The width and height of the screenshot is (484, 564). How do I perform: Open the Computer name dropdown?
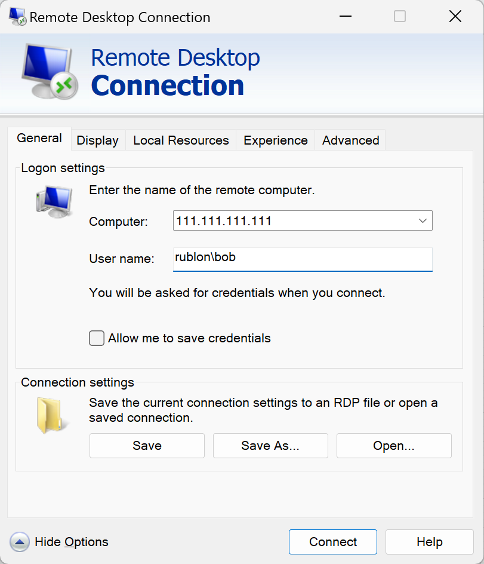pos(423,220)
